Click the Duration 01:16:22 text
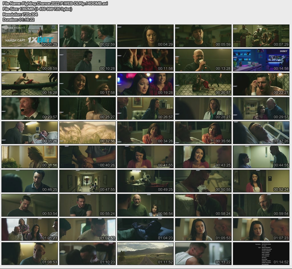 click(x=19, y=20)
